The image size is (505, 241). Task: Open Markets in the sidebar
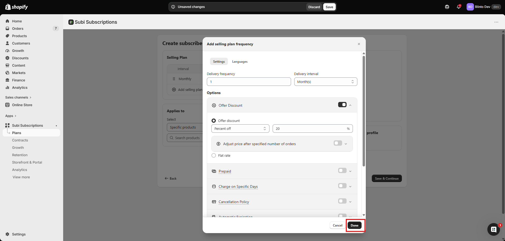[19, 73]
